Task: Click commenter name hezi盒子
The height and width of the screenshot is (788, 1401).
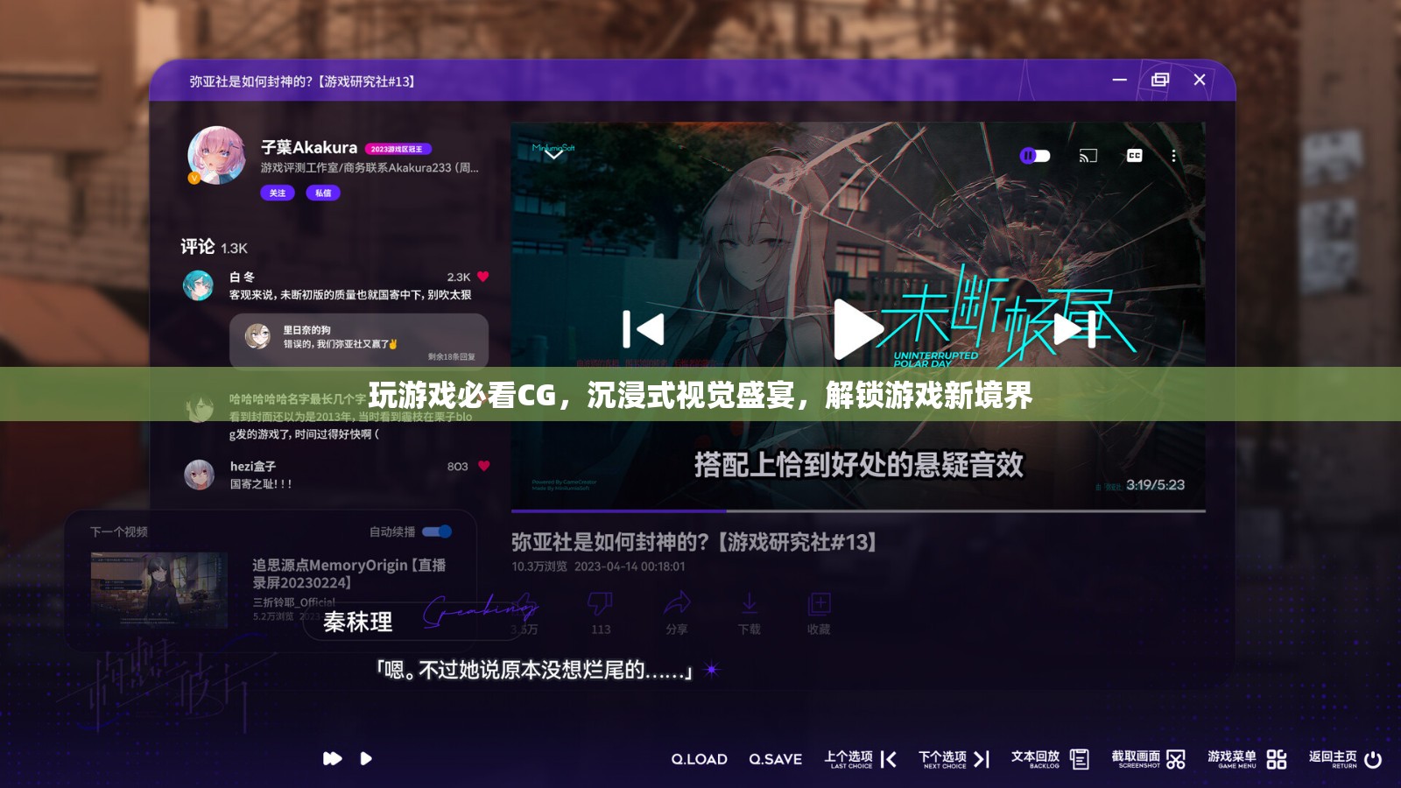Action: [253, 467]
